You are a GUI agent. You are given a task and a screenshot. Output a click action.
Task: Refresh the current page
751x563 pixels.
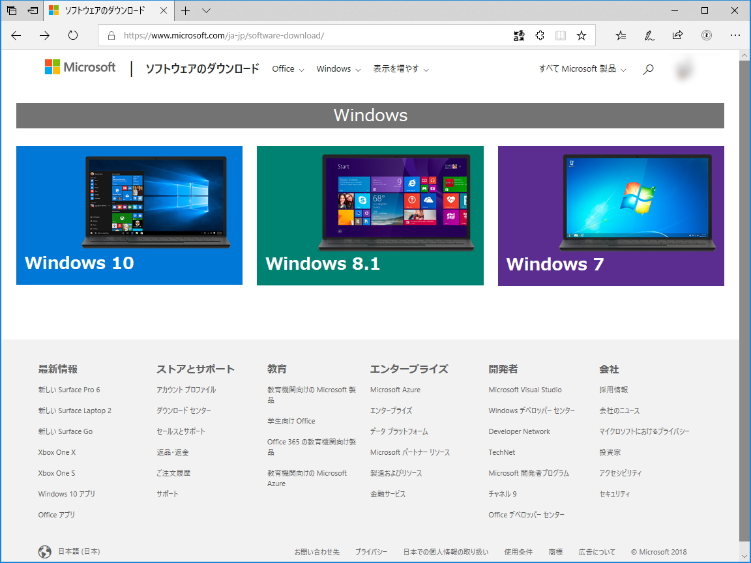coord(72,36)
